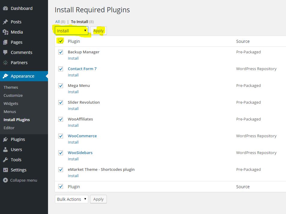
Task: Click the Install Required Plugins page heading
Action: pyautogui.click(x=92, y=10)
